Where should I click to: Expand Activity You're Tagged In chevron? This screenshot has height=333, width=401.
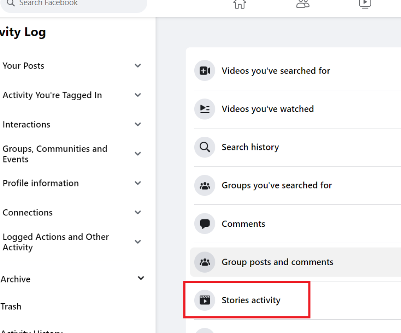pyautogui.click(x=138, y=95)
